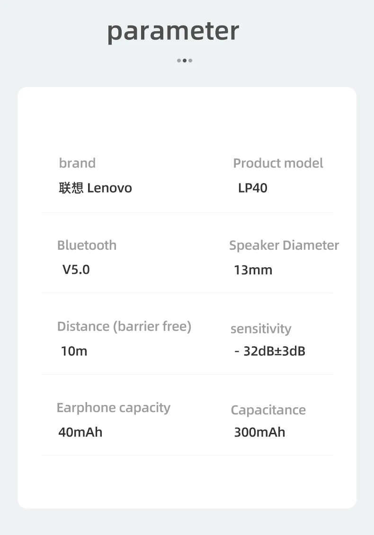Click the "10m" distance value

tap(74, 351)
